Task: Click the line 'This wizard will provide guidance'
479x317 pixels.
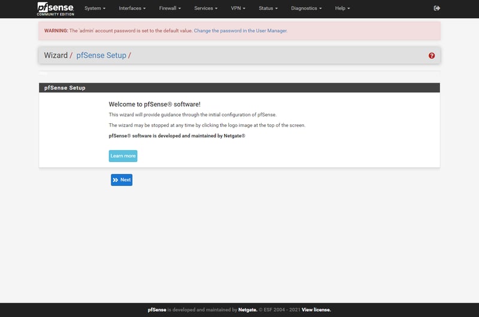Action: 192,115
